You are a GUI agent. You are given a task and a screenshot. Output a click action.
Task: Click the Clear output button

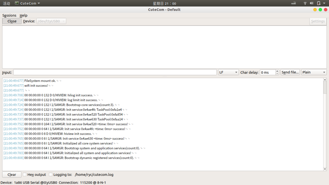[12, 175]
